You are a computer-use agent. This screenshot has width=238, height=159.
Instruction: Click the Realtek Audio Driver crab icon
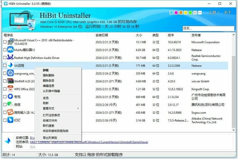click(10, 57)
